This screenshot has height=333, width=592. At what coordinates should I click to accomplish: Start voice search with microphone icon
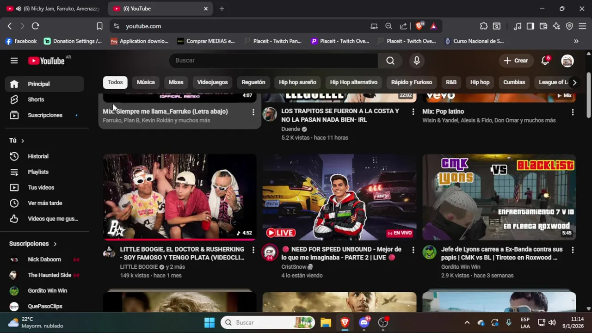(417, 61)
